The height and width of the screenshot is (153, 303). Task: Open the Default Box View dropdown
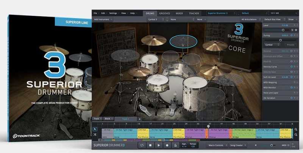pos(274,20)
